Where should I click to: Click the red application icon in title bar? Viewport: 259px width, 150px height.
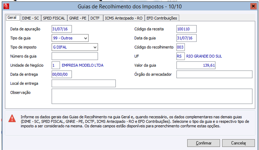point(6,6)
